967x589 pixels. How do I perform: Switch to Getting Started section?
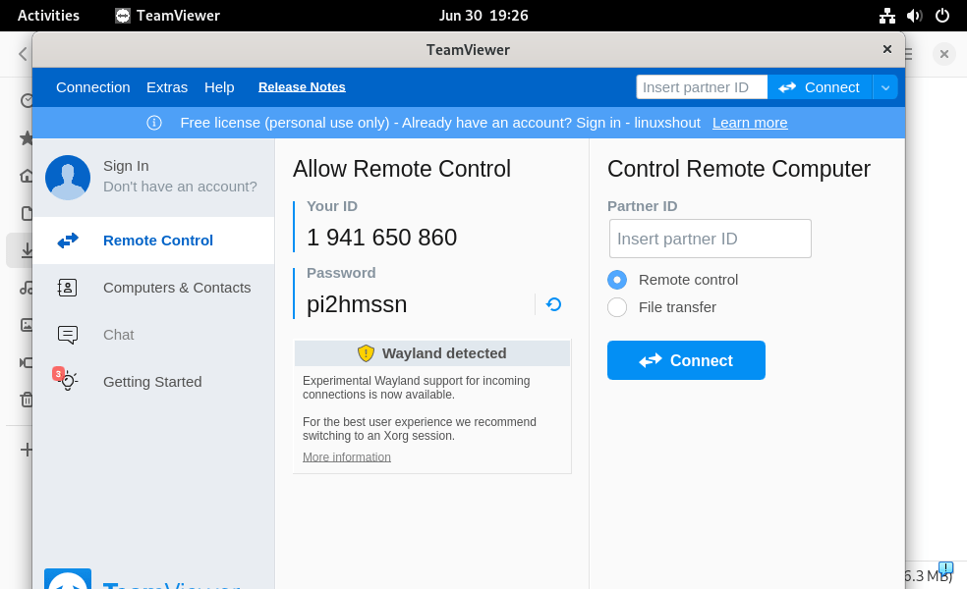[x=153, y=381]
